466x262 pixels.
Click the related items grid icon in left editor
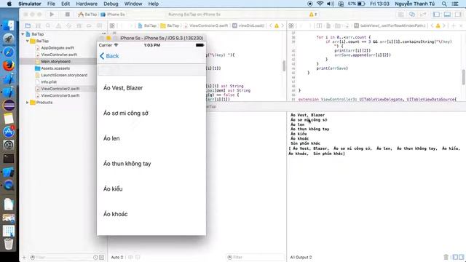pos(112,26)
